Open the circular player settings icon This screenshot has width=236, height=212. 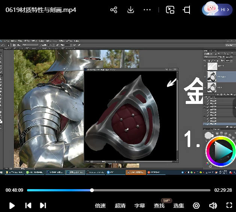coord(196,205)
